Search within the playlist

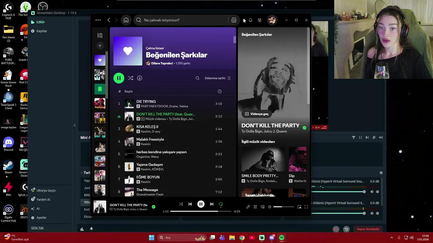coord(198,78)
